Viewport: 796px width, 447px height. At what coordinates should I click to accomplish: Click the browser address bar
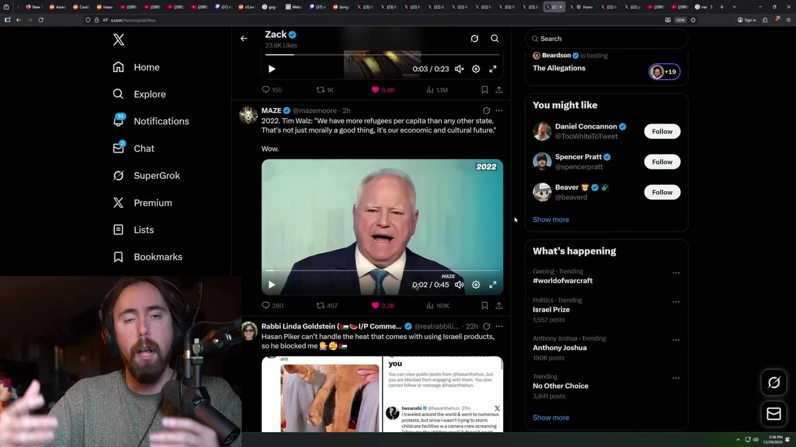(373, 20)
